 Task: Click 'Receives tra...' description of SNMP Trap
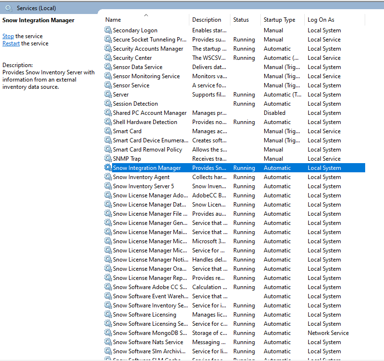click(209, 159)
